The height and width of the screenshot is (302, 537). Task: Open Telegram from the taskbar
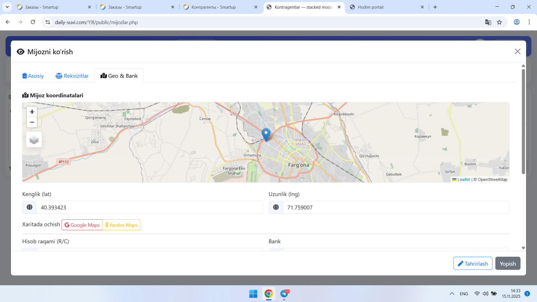[284, 294]
